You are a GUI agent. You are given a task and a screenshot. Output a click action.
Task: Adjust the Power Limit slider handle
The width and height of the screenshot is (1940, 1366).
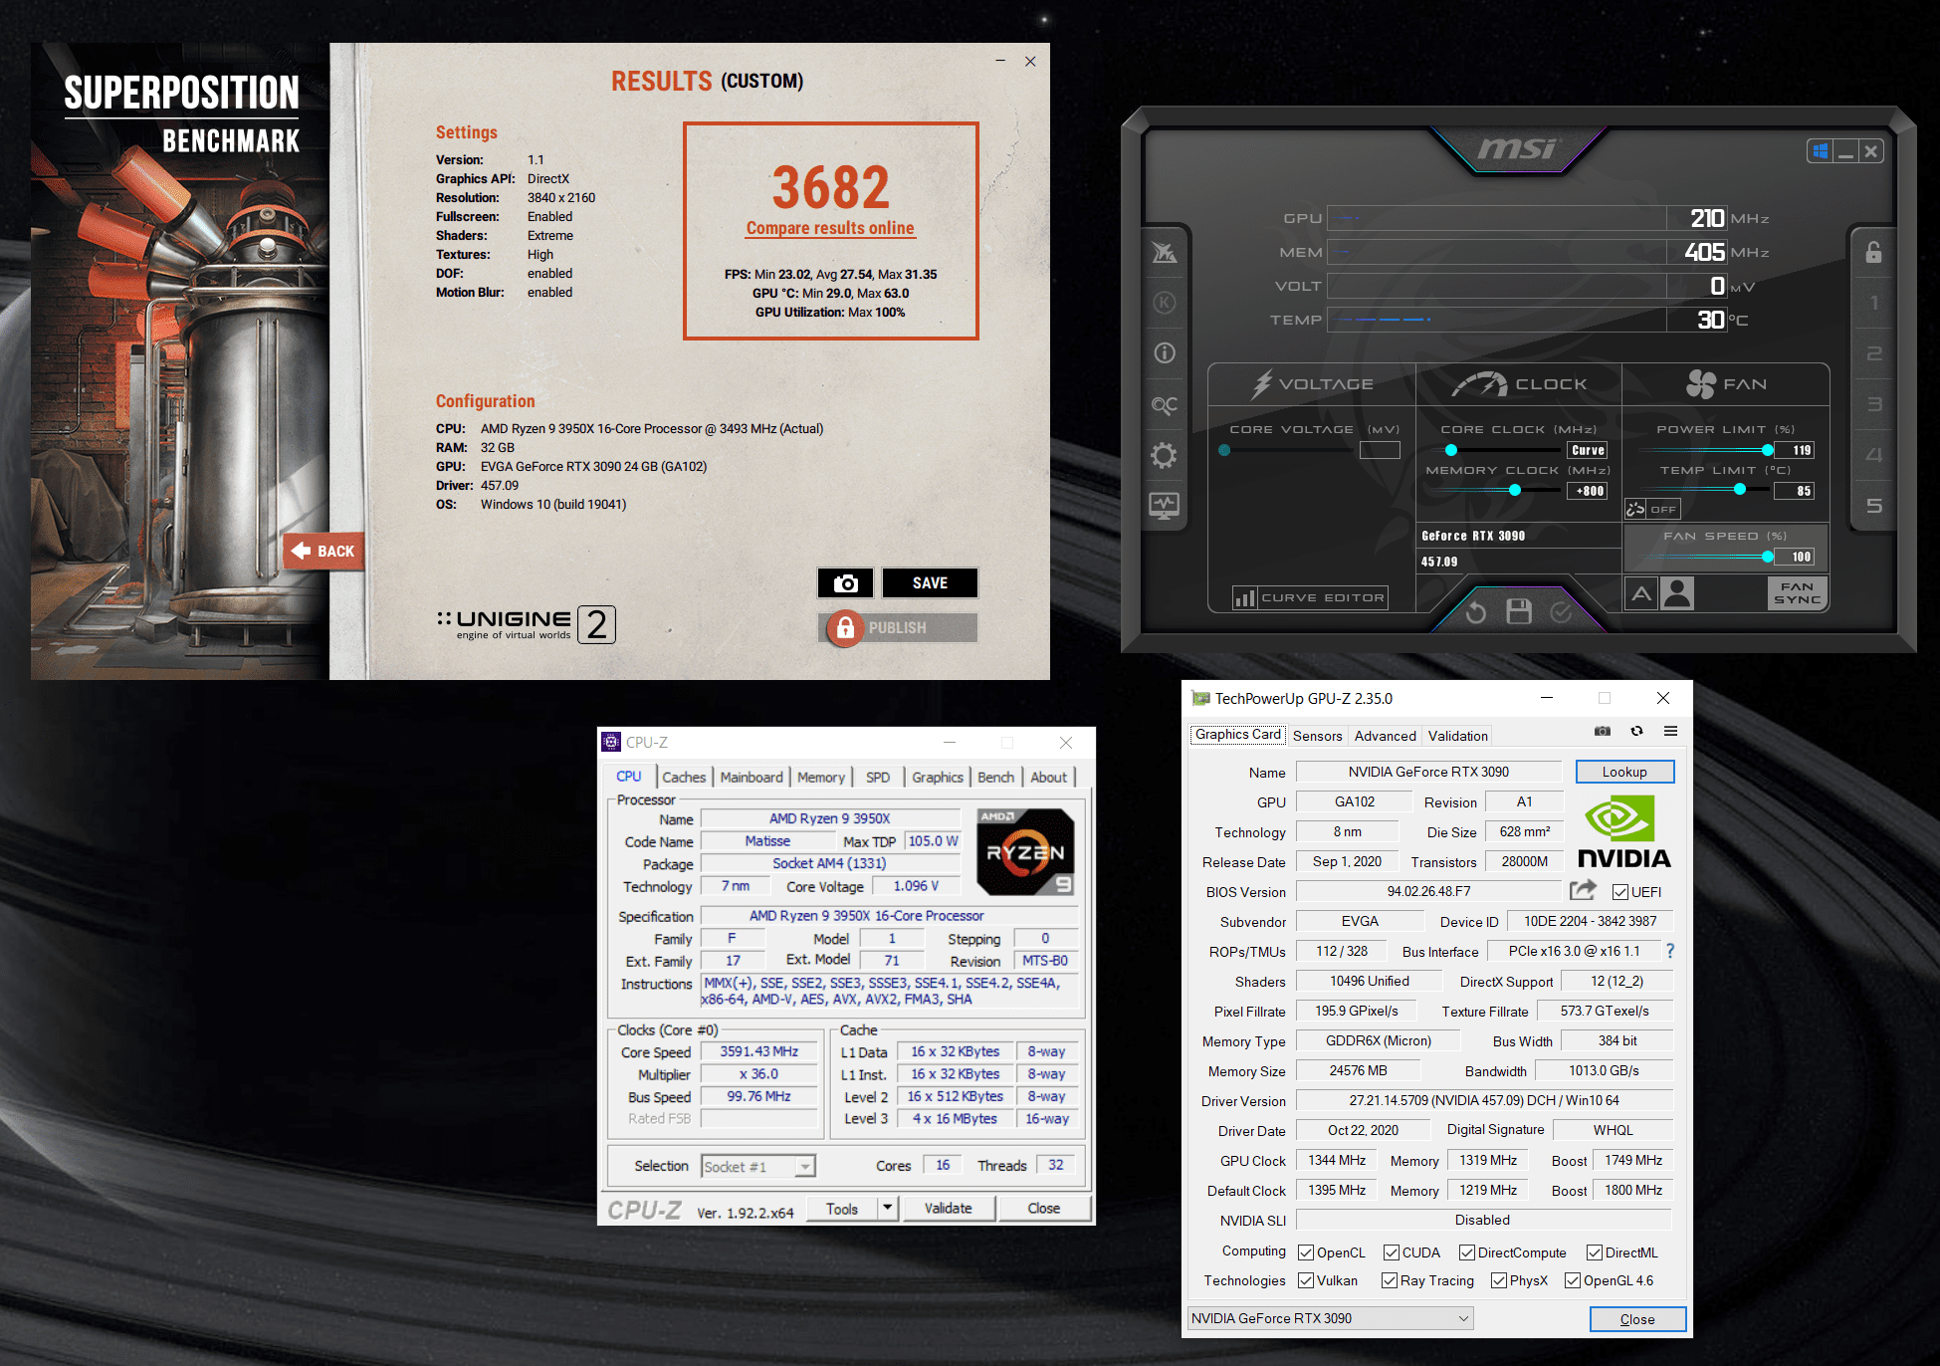tap(1767, 450)
